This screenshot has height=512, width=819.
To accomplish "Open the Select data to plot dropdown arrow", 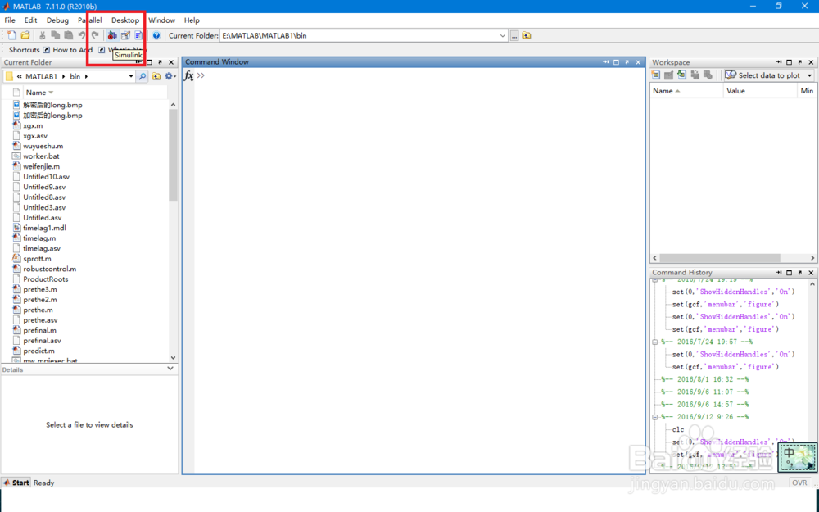I will coord(810,75).
